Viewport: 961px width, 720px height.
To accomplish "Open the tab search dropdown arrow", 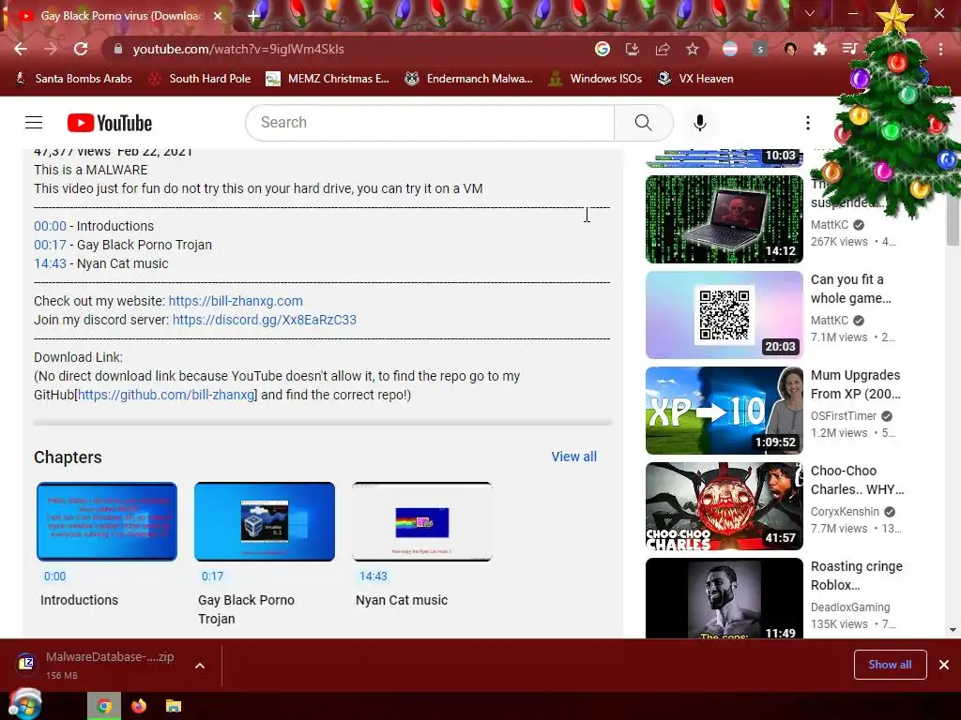I will coord(810,13).
